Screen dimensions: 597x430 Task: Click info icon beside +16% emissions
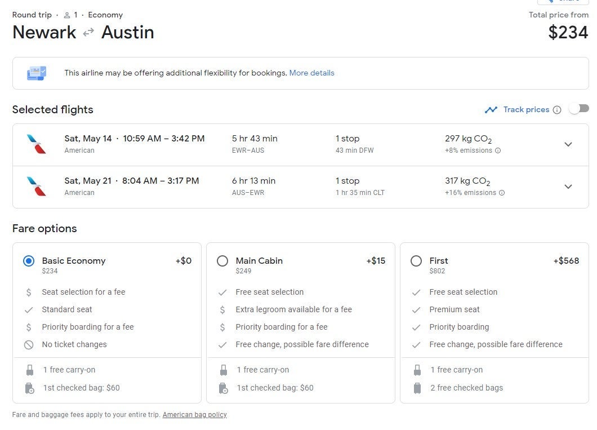click(502, 193)
